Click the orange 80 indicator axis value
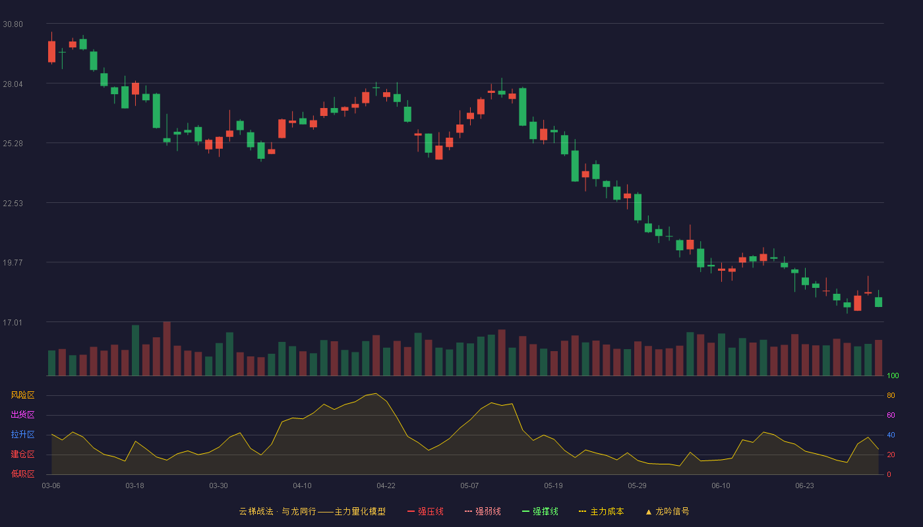 [x=891, y=396]
